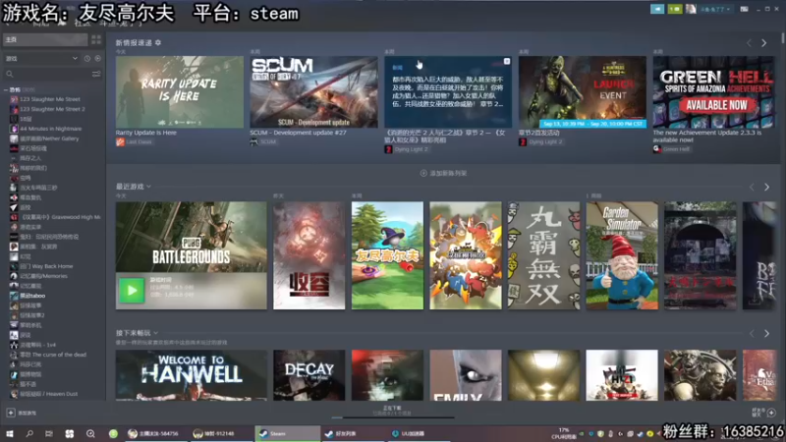The width and height of the screenshot is (786, 442).
Task: Select the Home tab in sidebar
Action: pyautogui.click(x=45, y=39)
